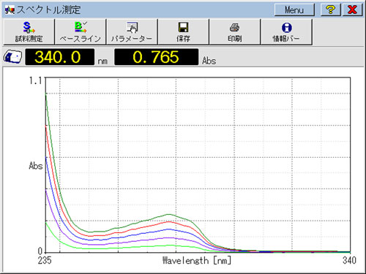Close window with red X button
The width and height of the screenshot is (366, 274).
[352, 9]
